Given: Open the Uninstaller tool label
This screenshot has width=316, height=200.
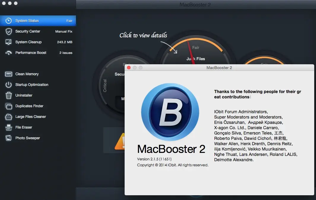Looking at the screenshot, I should [x=24, y=95].
